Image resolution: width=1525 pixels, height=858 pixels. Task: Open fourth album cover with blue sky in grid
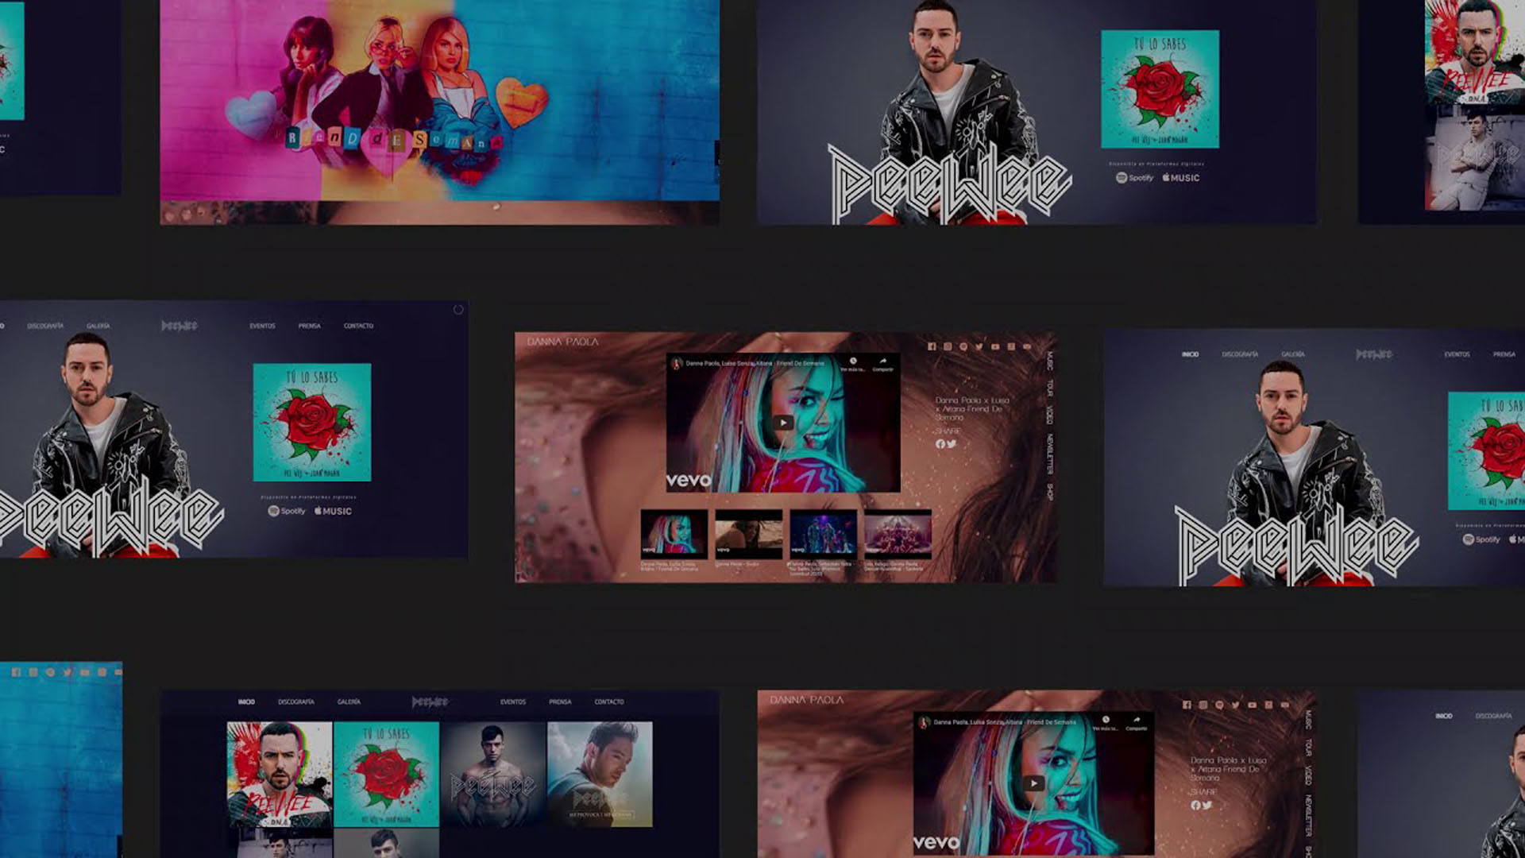[600, 775]
